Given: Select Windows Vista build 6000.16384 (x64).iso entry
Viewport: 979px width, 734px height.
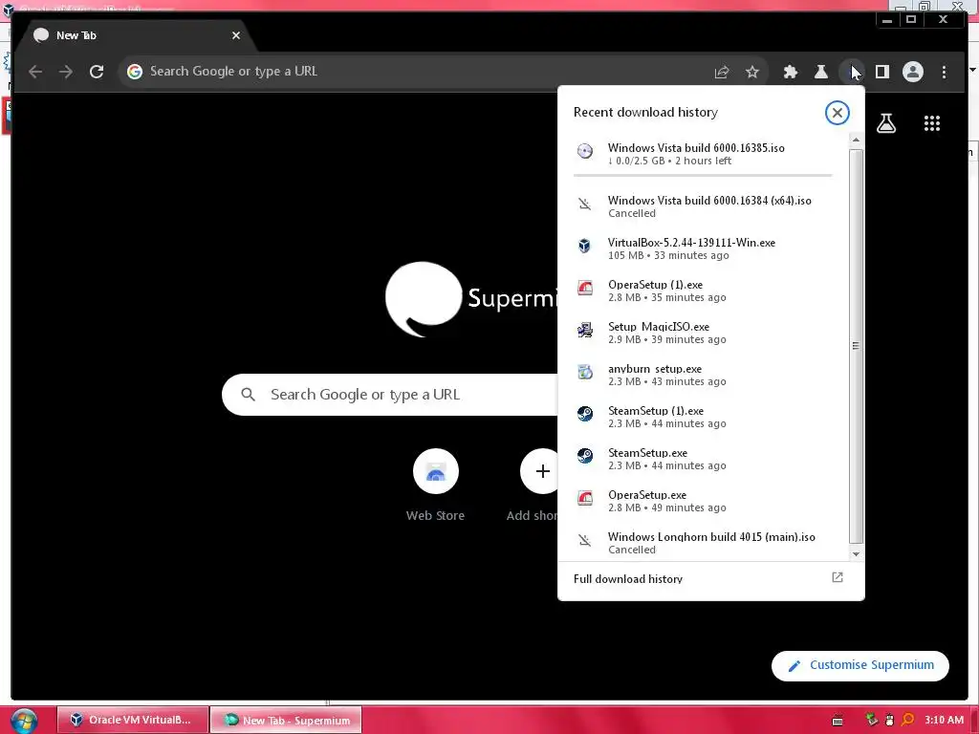Looking at the screenshot, I should (x=703, y=206).
